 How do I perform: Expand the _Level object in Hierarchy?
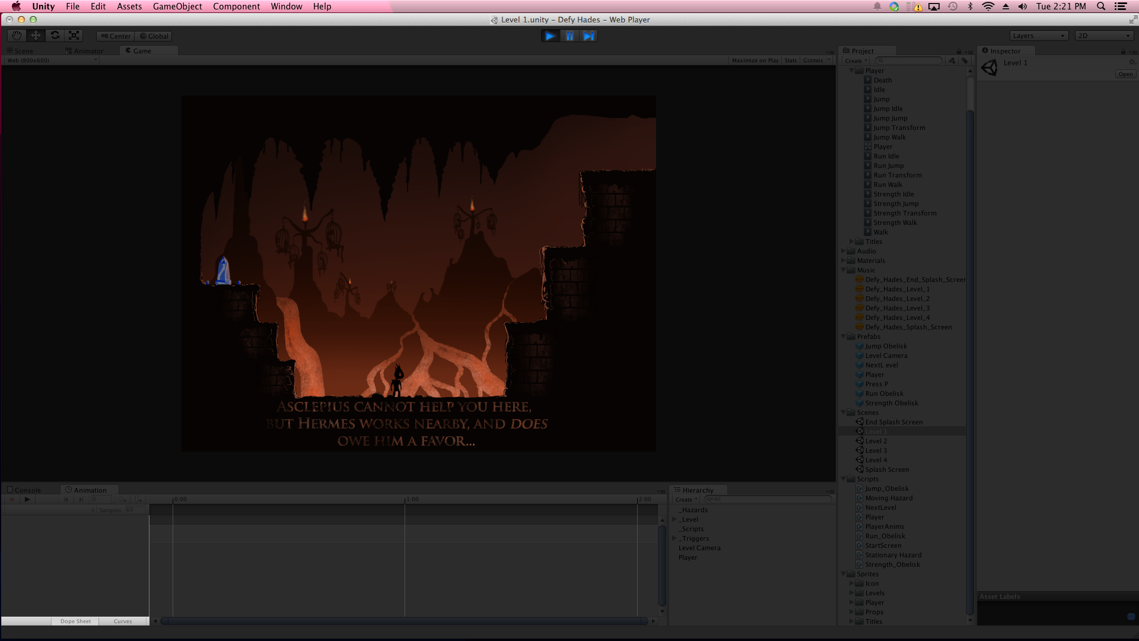(674, 519)
